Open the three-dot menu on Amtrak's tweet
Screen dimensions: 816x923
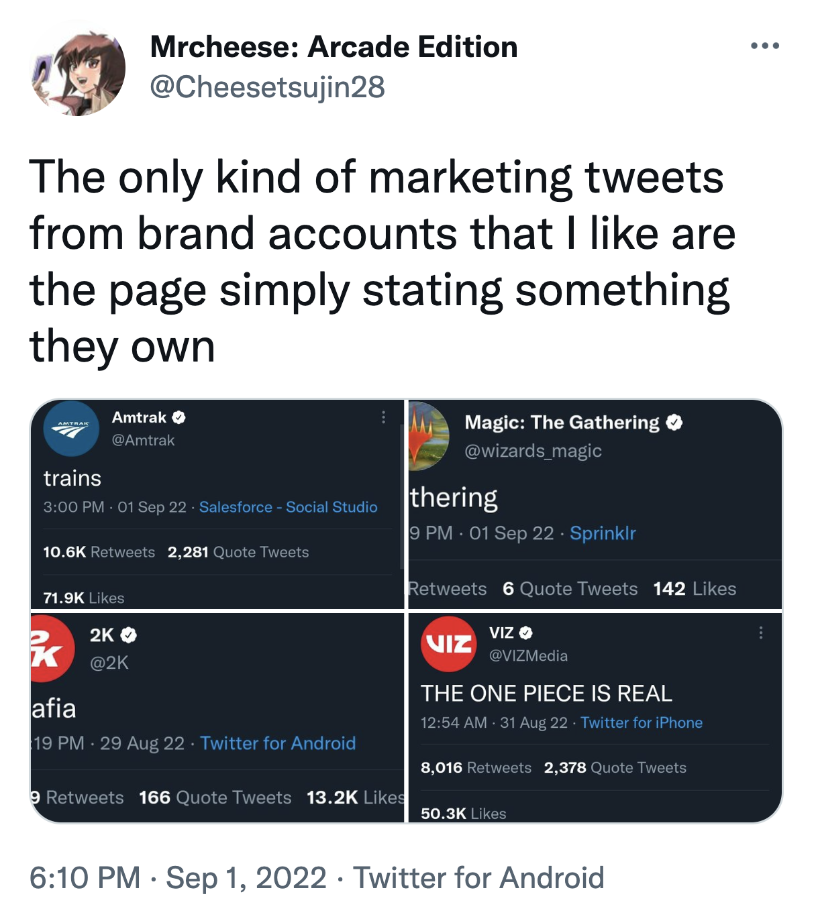[x=384, y=417]
